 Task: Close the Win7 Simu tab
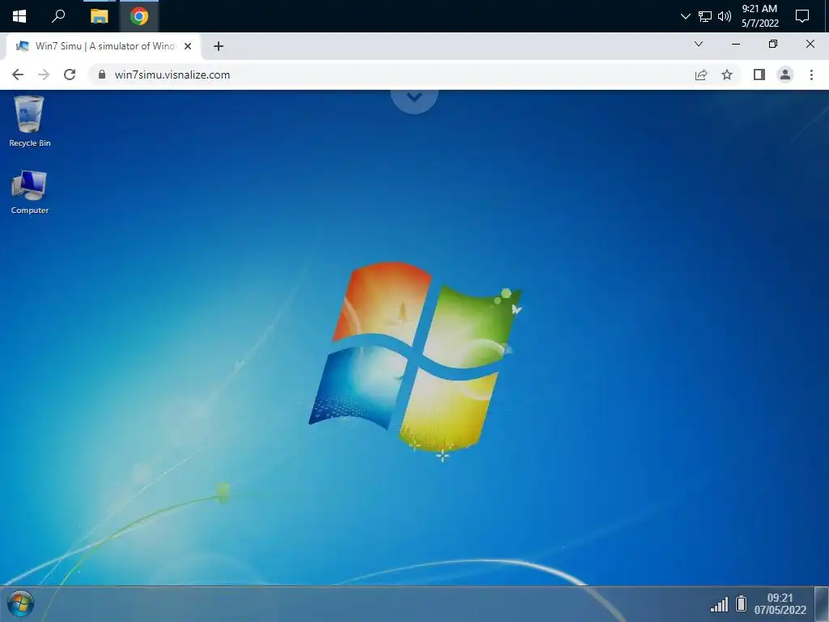point(188,46)
